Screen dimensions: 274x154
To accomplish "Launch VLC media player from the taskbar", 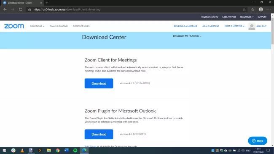I will pyautogui.click(x=22, y=150).
